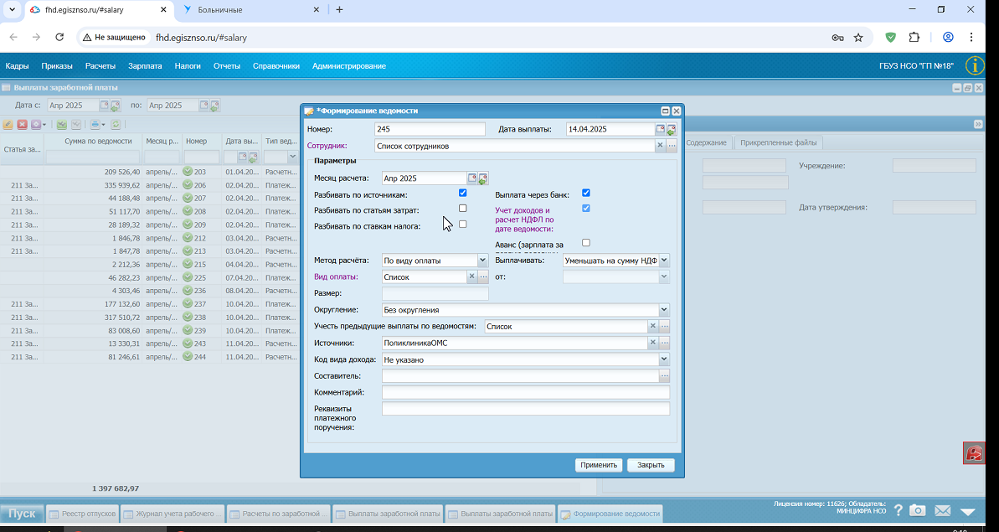Open the mail envelope icon in taskbar
Screen dimensions: 999x532
tap(942, 510)
